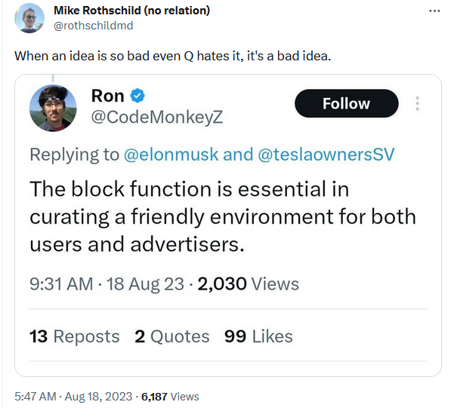Viewport: 451px width, 408px height.
Task: Click the Mike Rothschild display name
Action: [131, 11]
